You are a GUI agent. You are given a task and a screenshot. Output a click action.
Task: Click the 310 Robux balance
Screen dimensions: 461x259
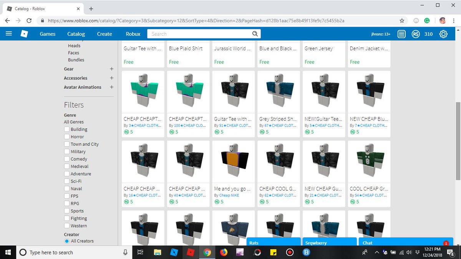pos(428,34)
